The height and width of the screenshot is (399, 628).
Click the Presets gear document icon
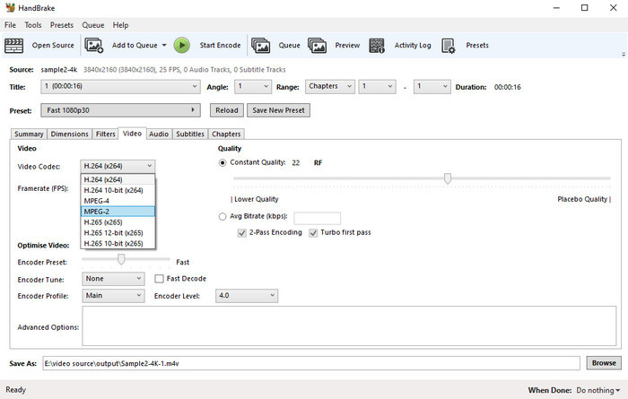[449, 46]
